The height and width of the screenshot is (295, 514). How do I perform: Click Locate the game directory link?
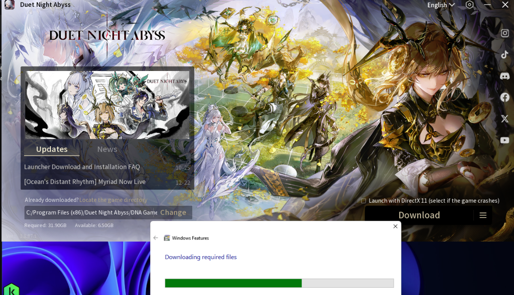113,200
